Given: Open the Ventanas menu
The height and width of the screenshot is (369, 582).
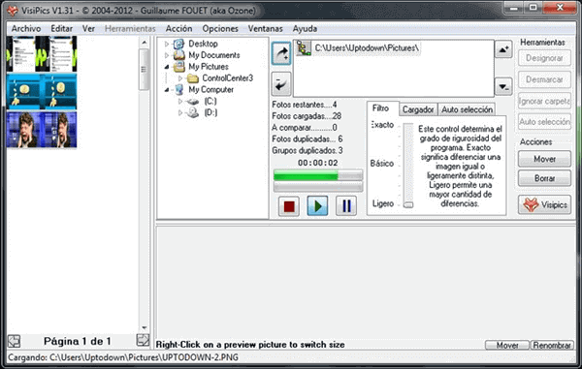Looking at the screenshot, I should pos(266,28).
